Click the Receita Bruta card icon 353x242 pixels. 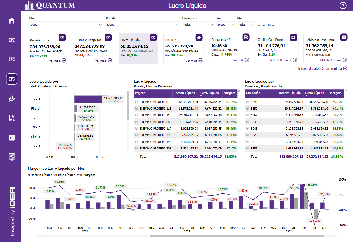coord(62,37)
